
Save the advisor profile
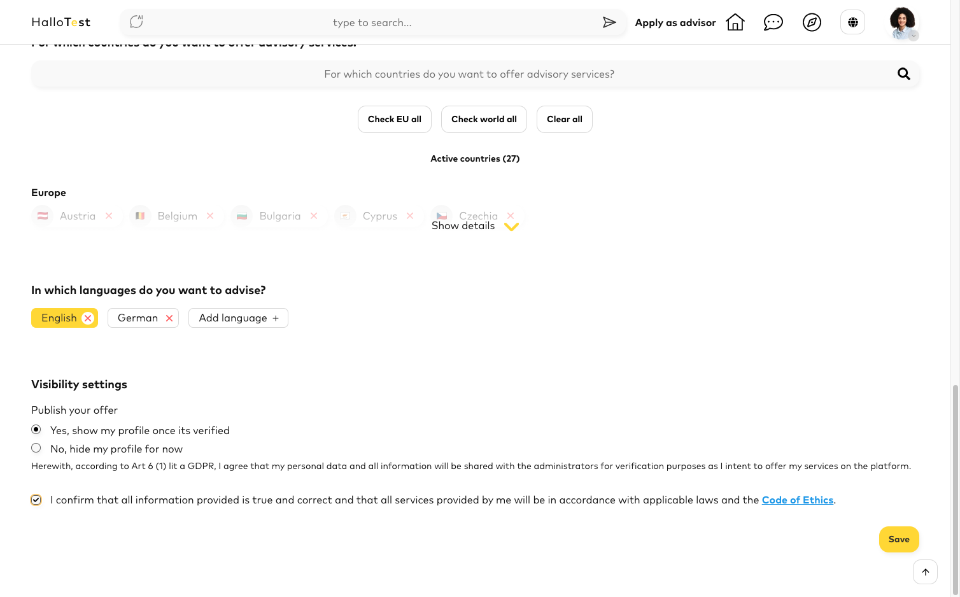pos(899,539)
